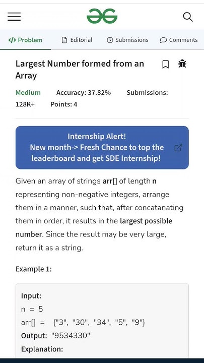Screen dimensions: 204x363
Task: Click the GeeksforGeeks logo
Action: point(102,16)
